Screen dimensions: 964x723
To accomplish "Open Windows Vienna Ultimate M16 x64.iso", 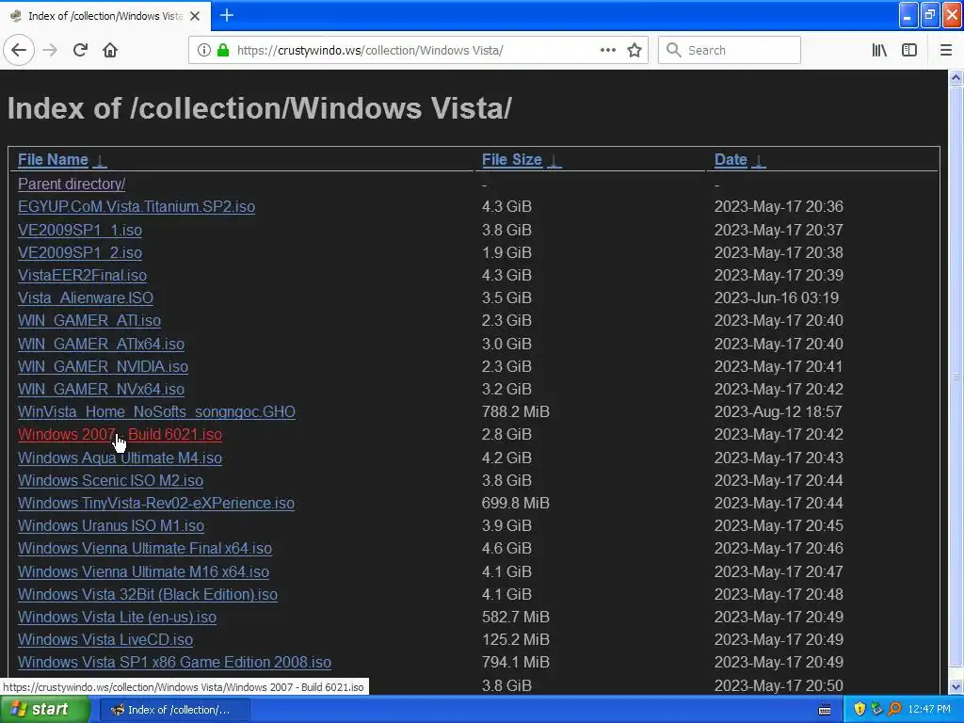I will coord(143,571).
